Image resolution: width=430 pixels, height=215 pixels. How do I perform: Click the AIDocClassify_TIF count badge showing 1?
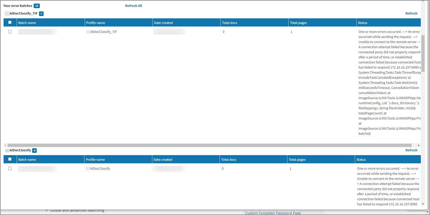pos(41,14)
